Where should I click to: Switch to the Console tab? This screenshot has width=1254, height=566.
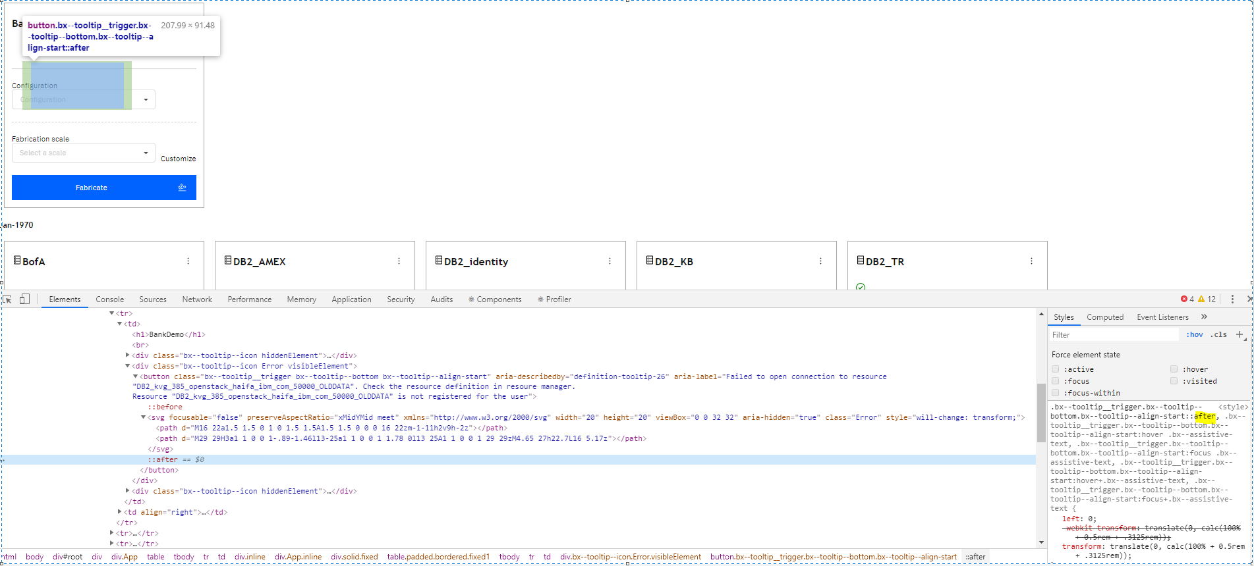coord(109,299)
